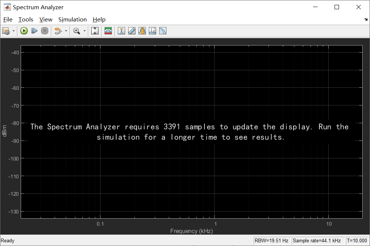Open the Spectral Mask icon

108,31
